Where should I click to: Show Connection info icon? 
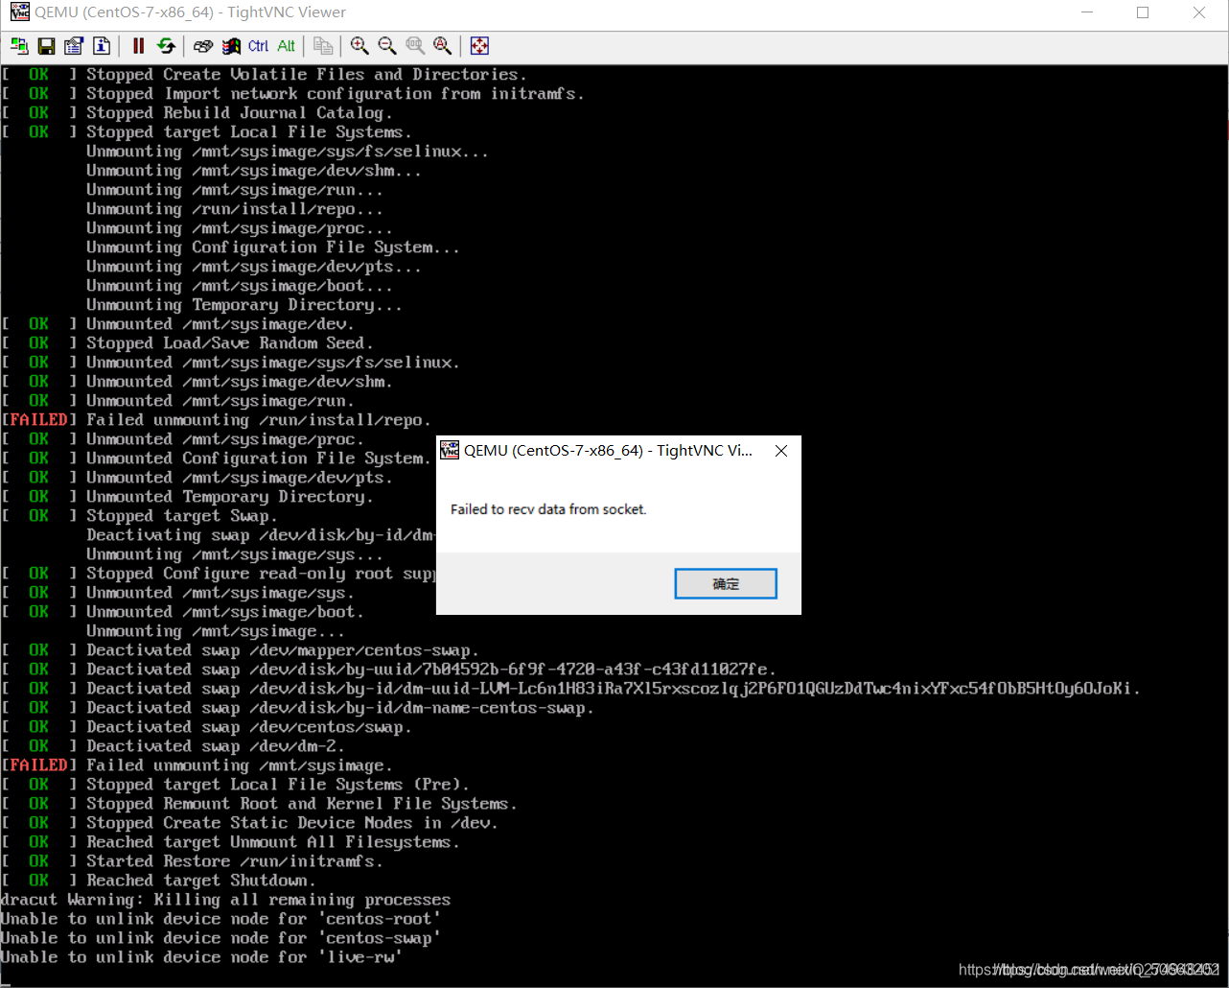102,46
